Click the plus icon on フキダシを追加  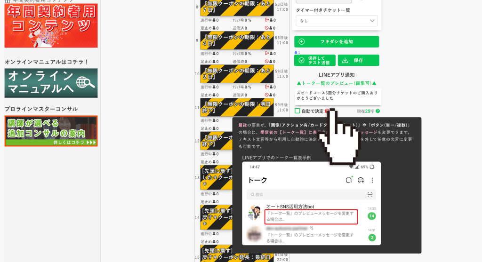pos(302,41)
